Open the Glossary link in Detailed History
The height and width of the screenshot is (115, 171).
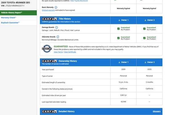tap(156, 111)
